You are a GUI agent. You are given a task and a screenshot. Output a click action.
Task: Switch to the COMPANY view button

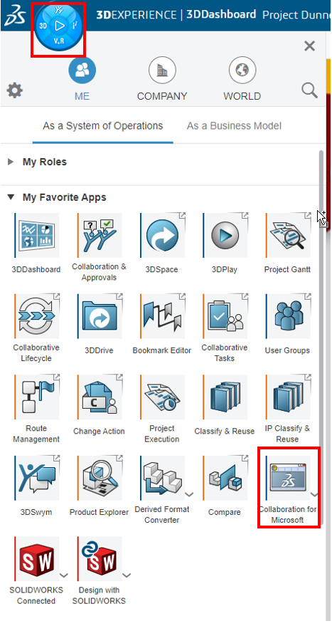[162, 80]
